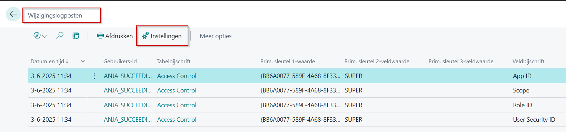Open Meer opties menu
The image size is (566, 132).
[216, 36]
